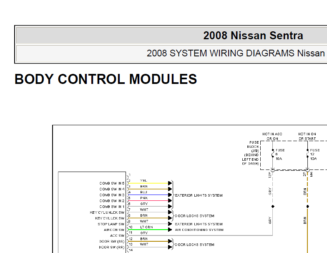Click the "2008 Nissan Sentra" title

[x=253, y=35]
